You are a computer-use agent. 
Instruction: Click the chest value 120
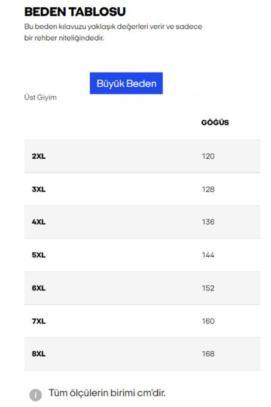click(208, 156)
